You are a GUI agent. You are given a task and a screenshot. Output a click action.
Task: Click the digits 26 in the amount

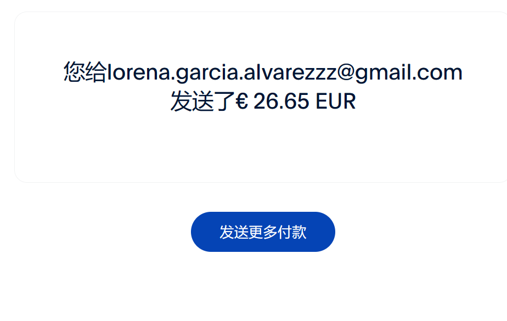[x=265, y=101]
